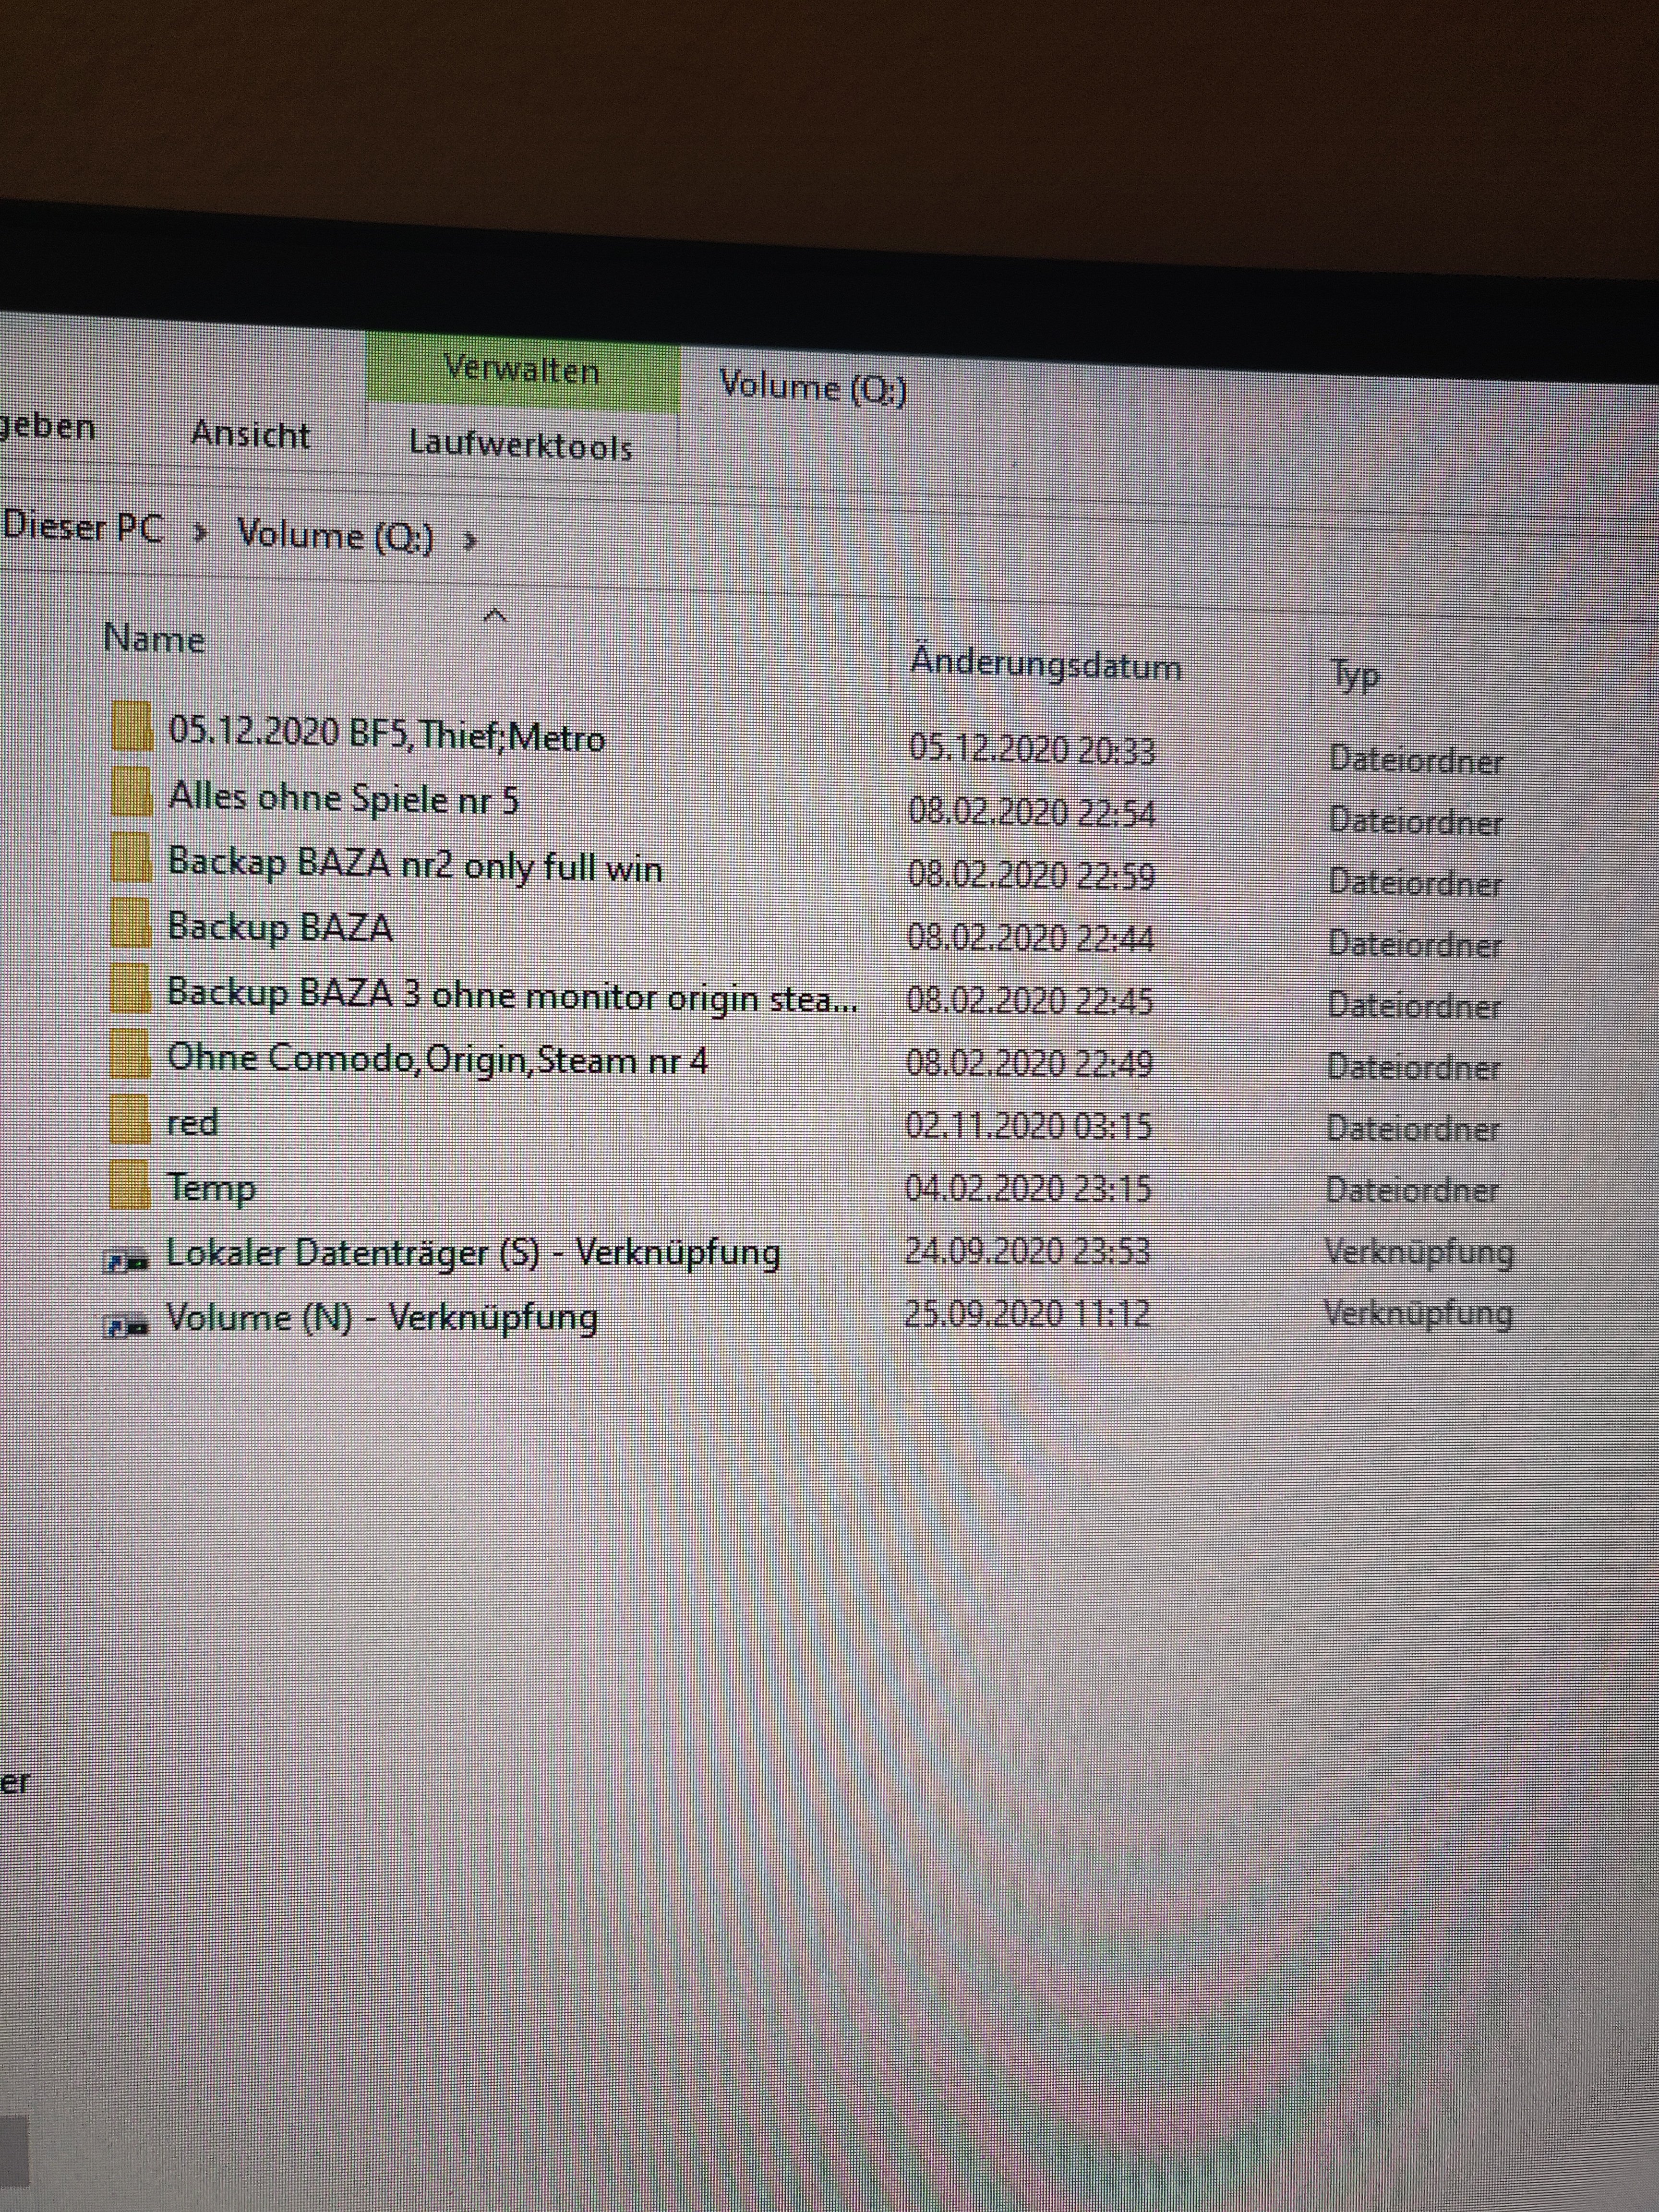Select the Backup BAZA folder icon
Image resolution: width=1659 pixels, height=2212 pixels.
(x=131, y=923)
